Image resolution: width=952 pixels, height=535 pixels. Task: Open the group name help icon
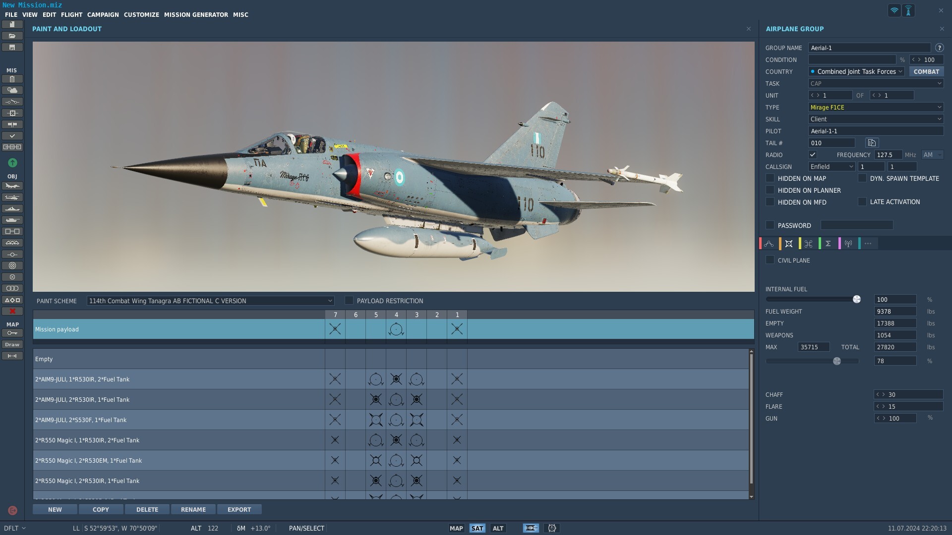(939, 48)
